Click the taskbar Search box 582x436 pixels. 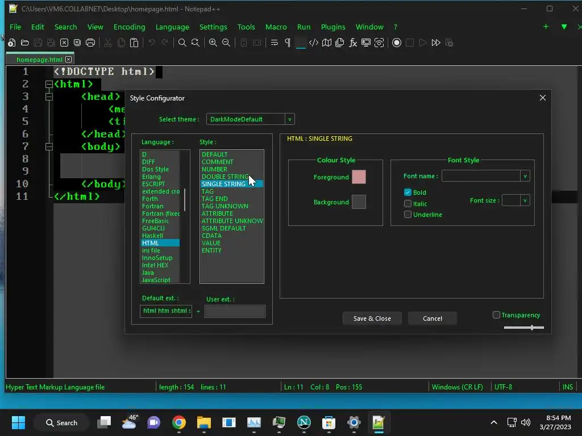tap(61, 422)
